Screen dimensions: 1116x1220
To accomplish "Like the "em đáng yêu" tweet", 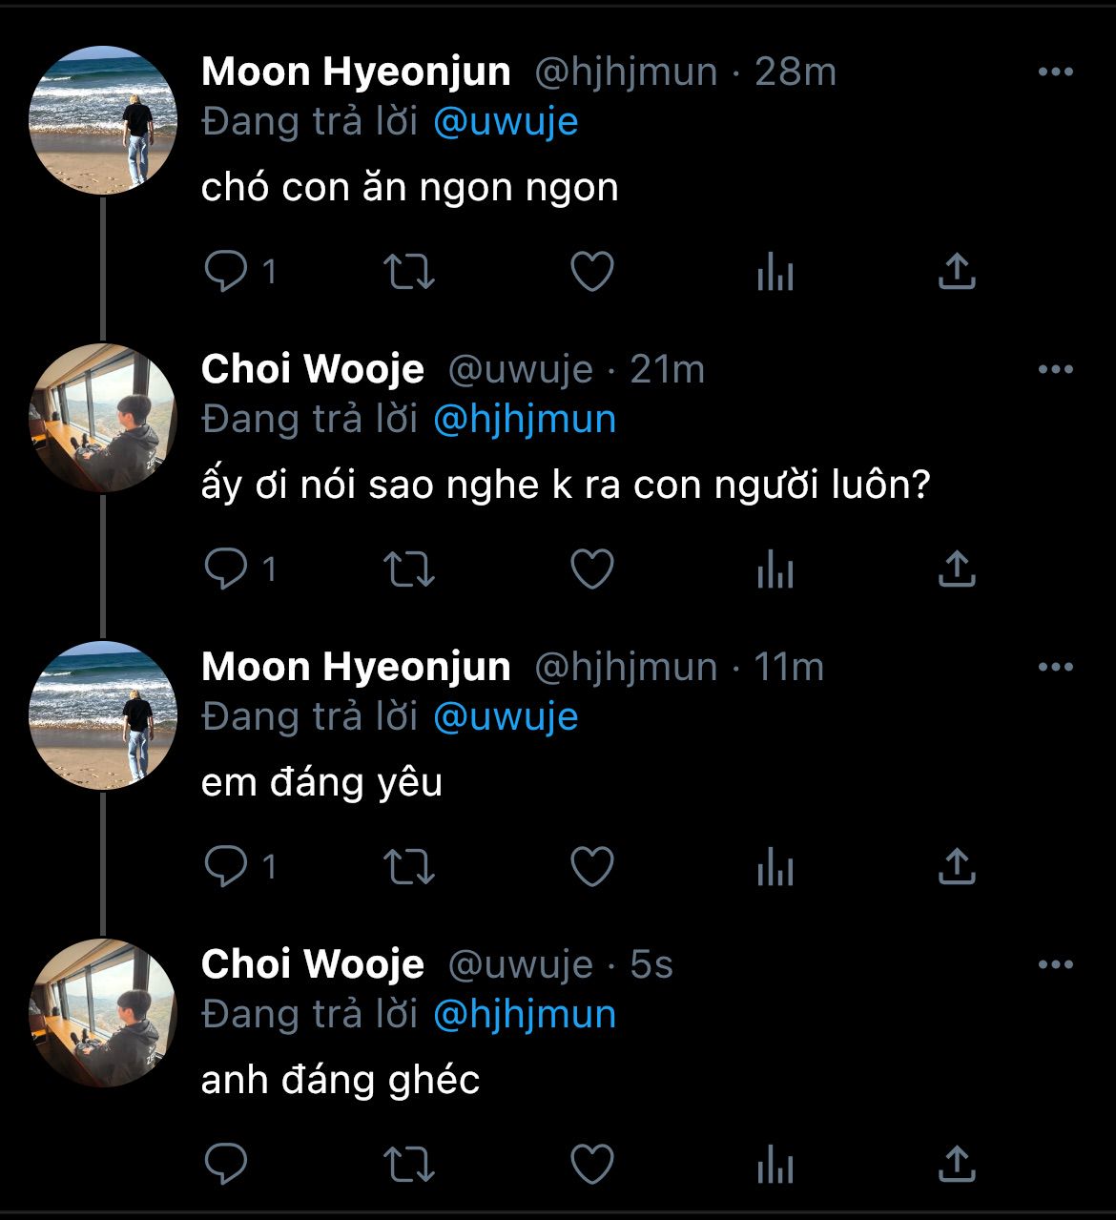I will [x=591, y=868].
